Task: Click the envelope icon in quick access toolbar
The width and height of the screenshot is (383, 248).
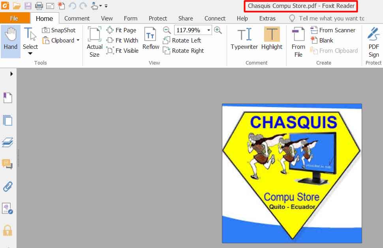Action: click(x=50, y=6)
